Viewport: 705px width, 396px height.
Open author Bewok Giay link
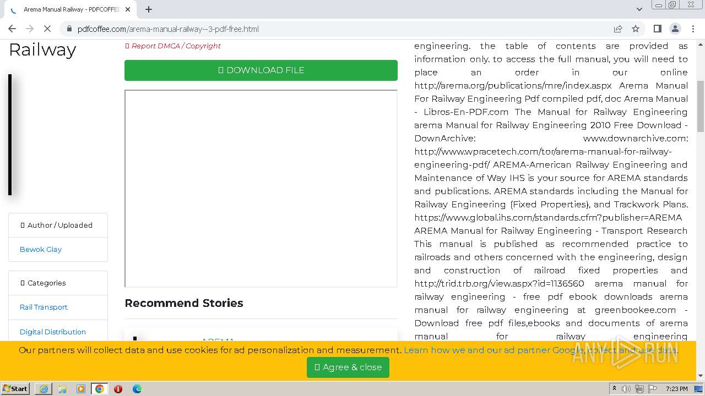[41, 249]
